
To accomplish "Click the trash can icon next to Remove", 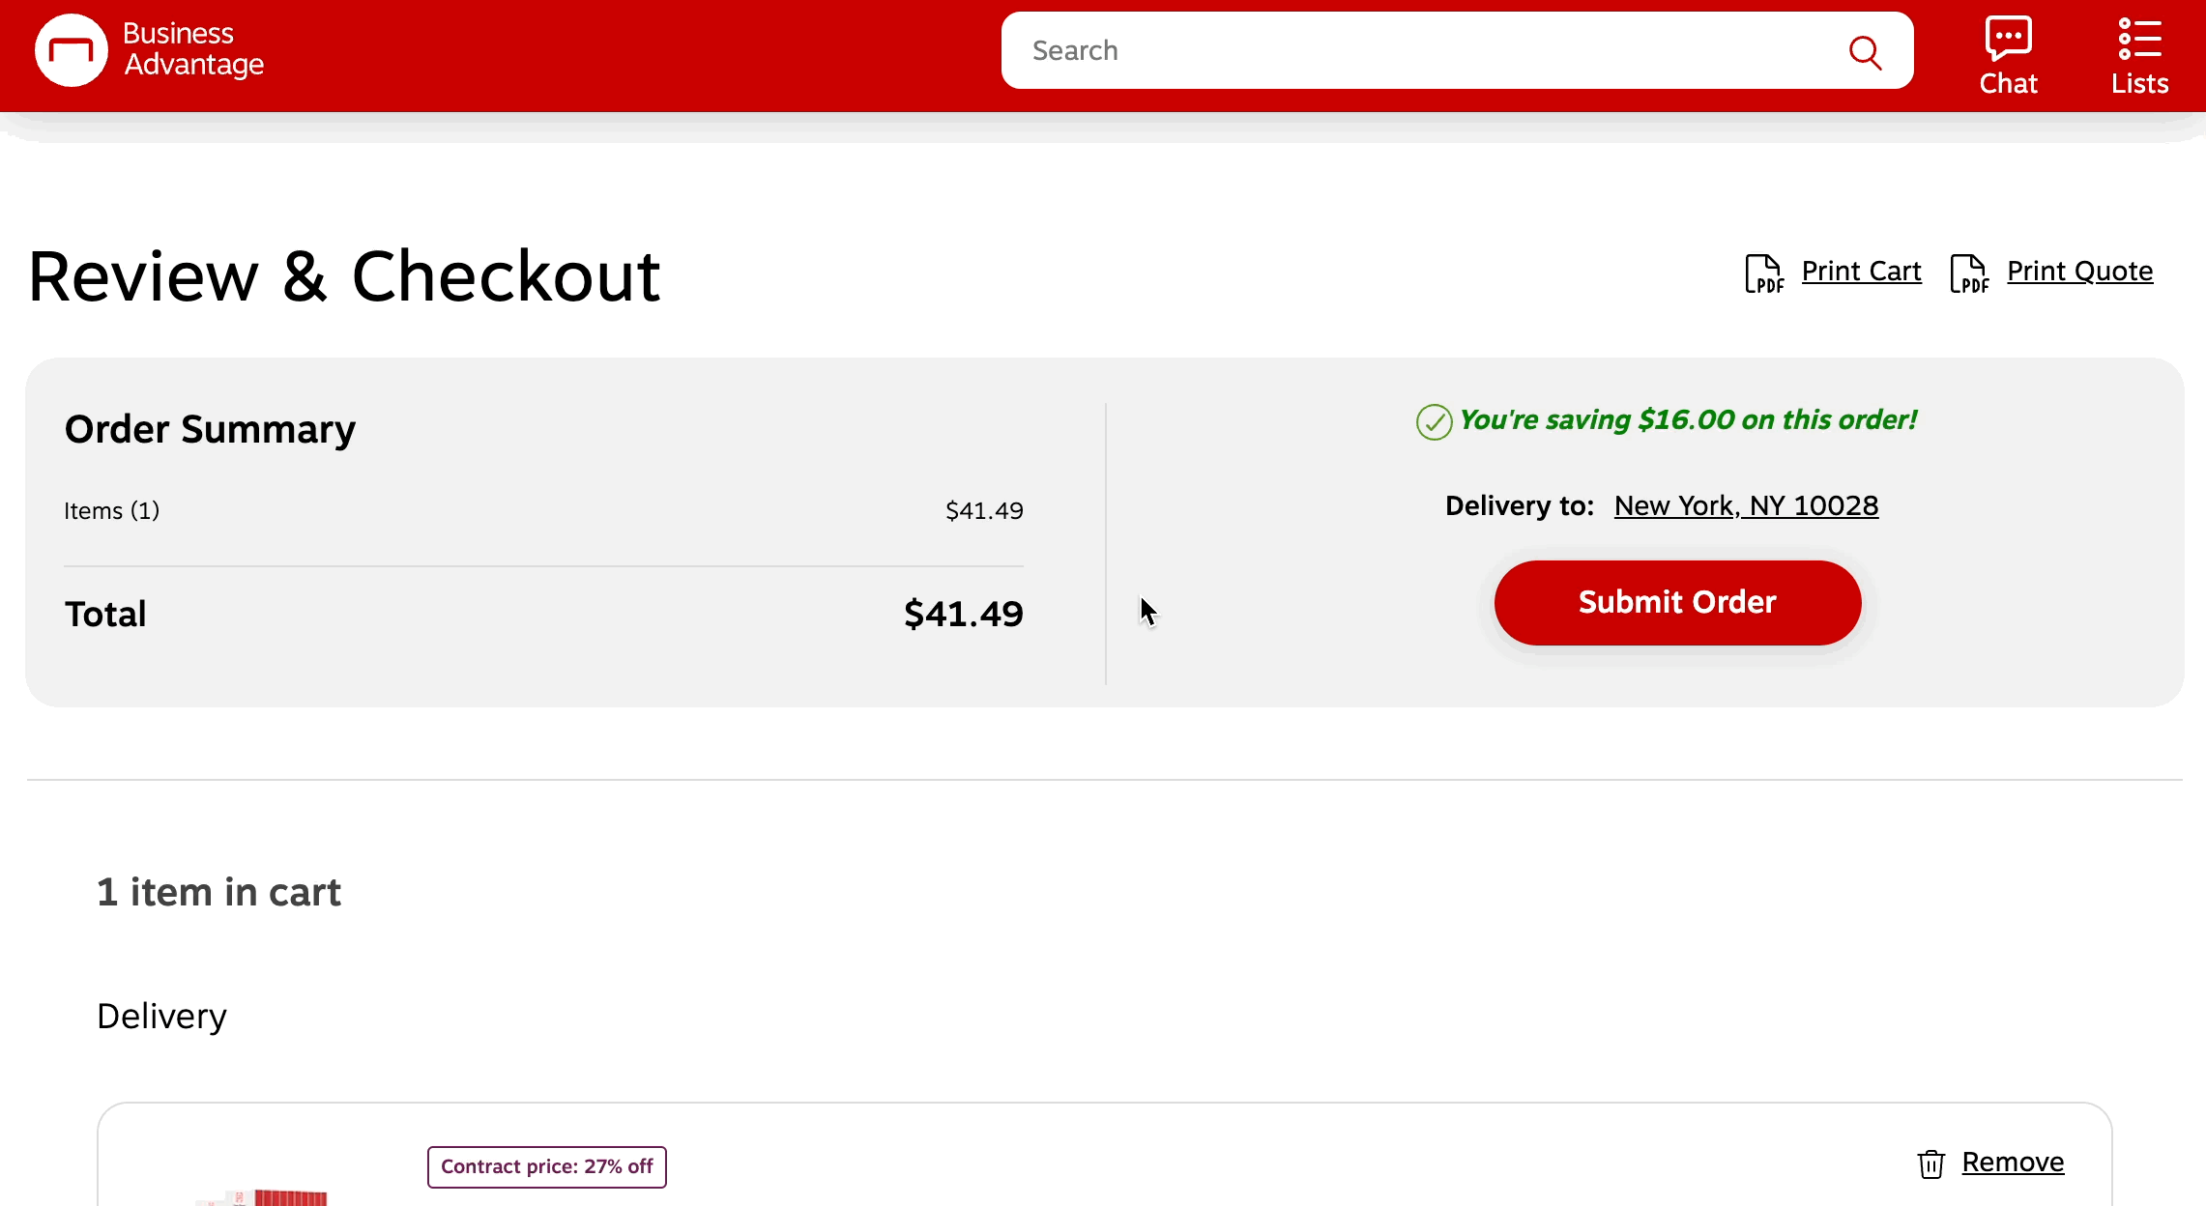I will (1930, 1163).
